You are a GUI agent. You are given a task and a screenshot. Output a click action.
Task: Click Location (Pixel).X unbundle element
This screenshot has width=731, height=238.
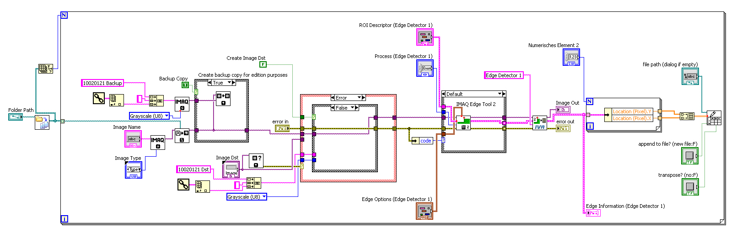tap(632, 118)
